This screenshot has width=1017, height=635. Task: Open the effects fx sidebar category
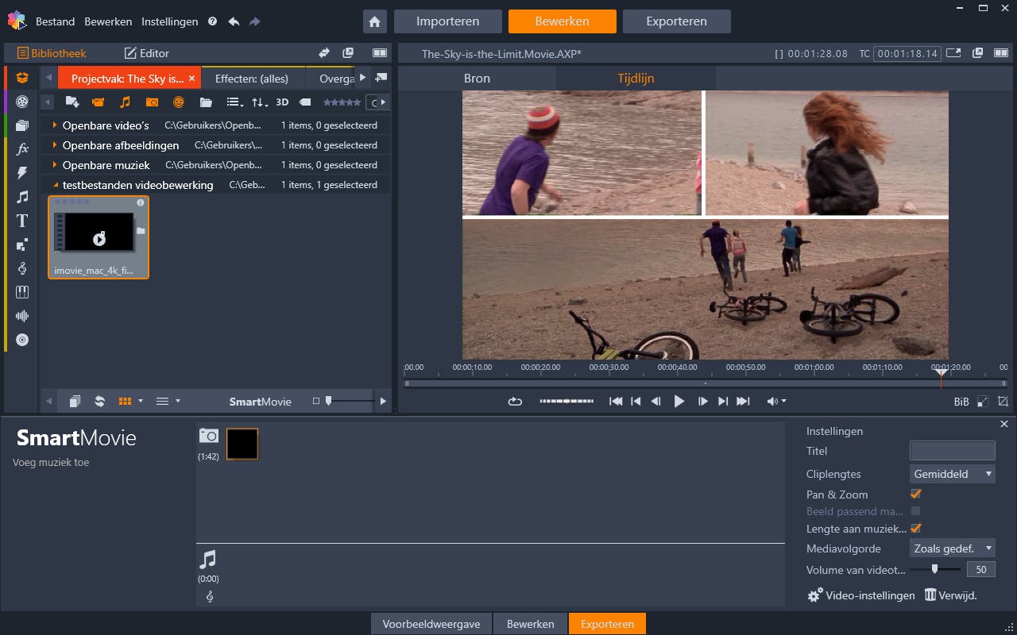[22, 149]
